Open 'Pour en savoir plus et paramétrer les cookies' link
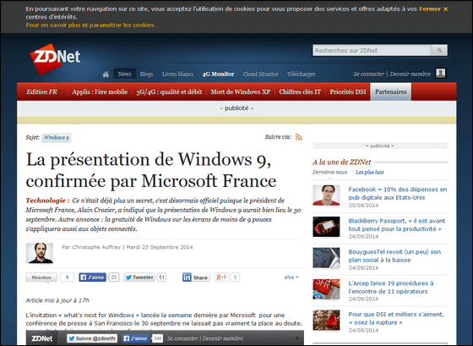The image size is (473, 346). [x=92, y=25]
